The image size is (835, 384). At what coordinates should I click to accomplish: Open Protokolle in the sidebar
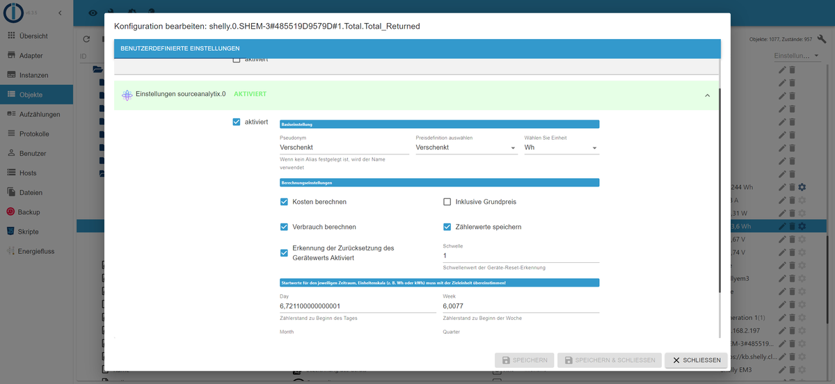pyautogui.click(x=36, y=134)
